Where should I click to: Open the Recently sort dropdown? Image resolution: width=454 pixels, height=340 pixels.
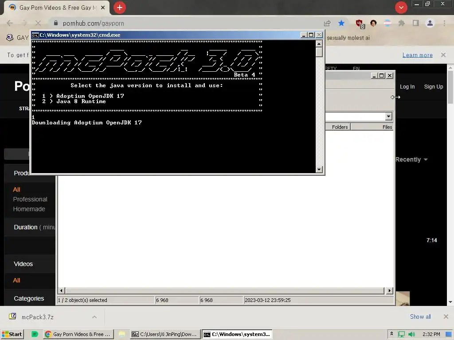coord(411,159)
